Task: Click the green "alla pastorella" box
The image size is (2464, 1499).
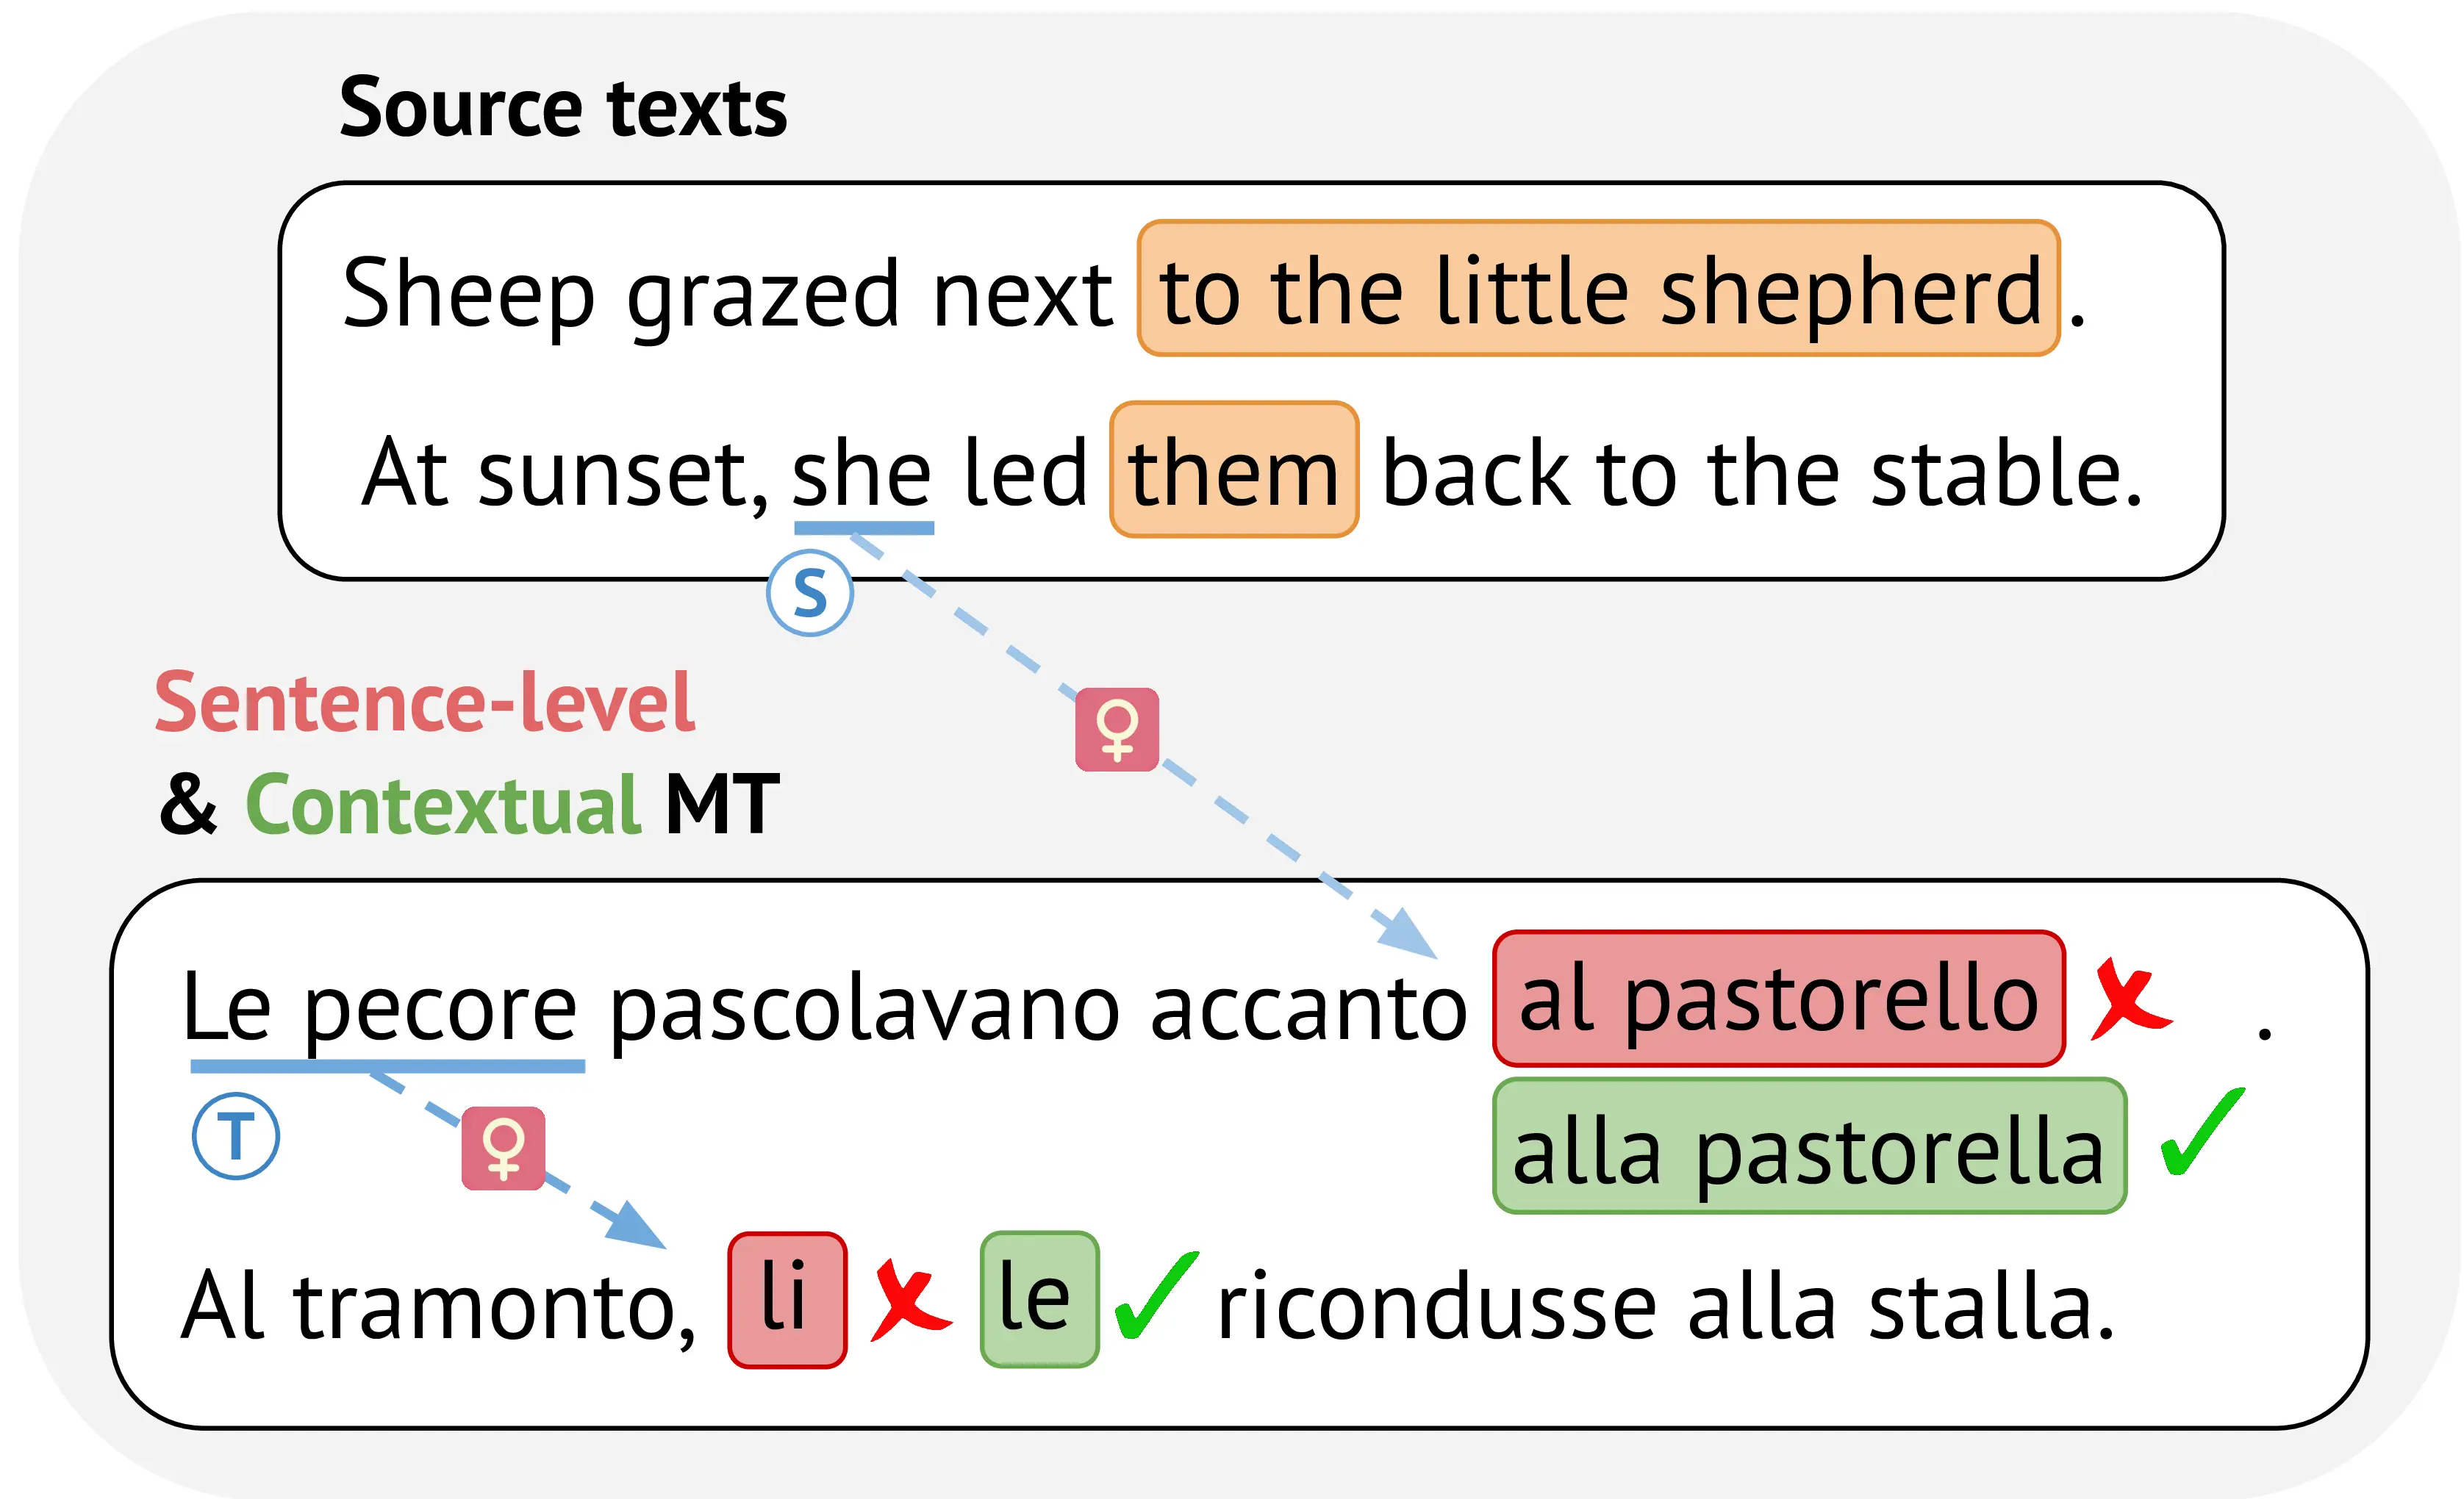Action: coord(1809,1146)
